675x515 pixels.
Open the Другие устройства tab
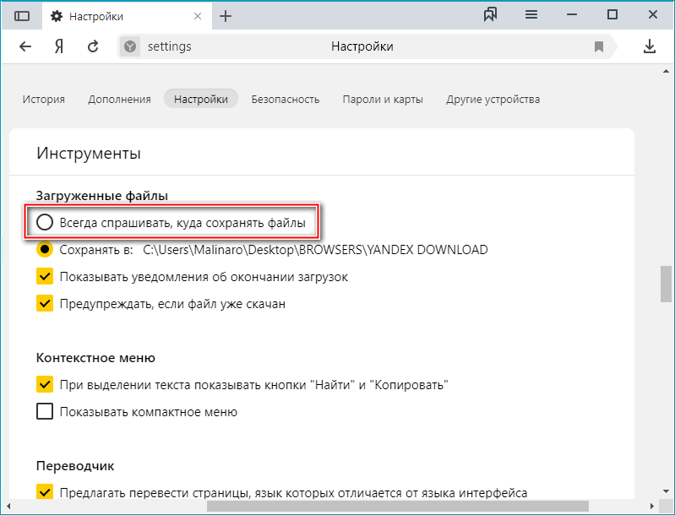[493, 100]
